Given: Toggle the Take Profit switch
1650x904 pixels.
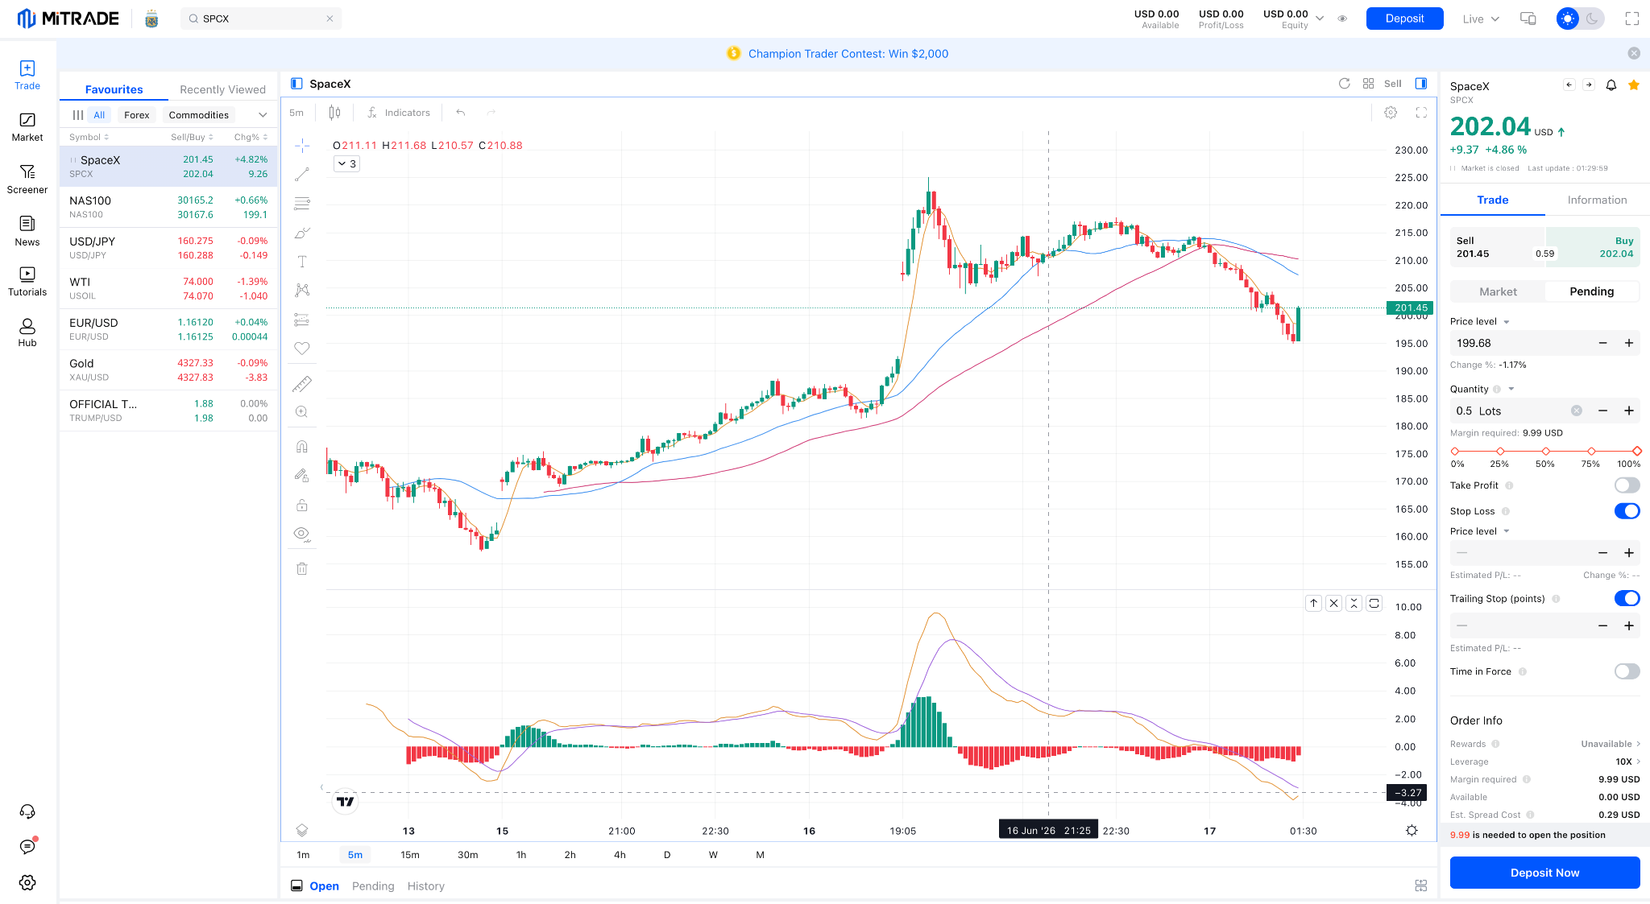Looking at the screenshot, I should 1627,485.
